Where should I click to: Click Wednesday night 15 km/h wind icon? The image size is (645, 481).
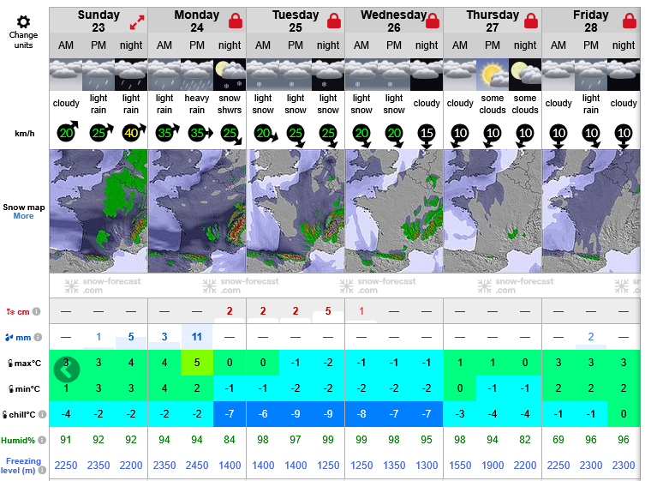point(427,135)
